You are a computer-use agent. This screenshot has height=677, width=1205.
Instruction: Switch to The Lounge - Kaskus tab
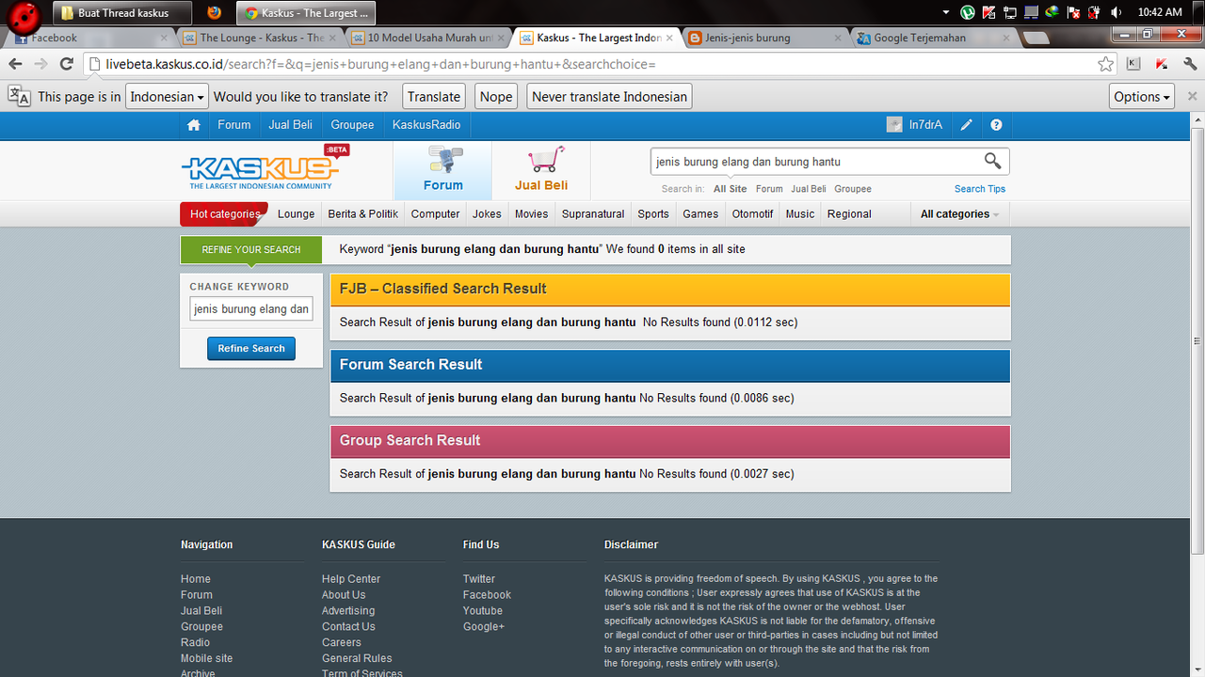pos(261,38)
